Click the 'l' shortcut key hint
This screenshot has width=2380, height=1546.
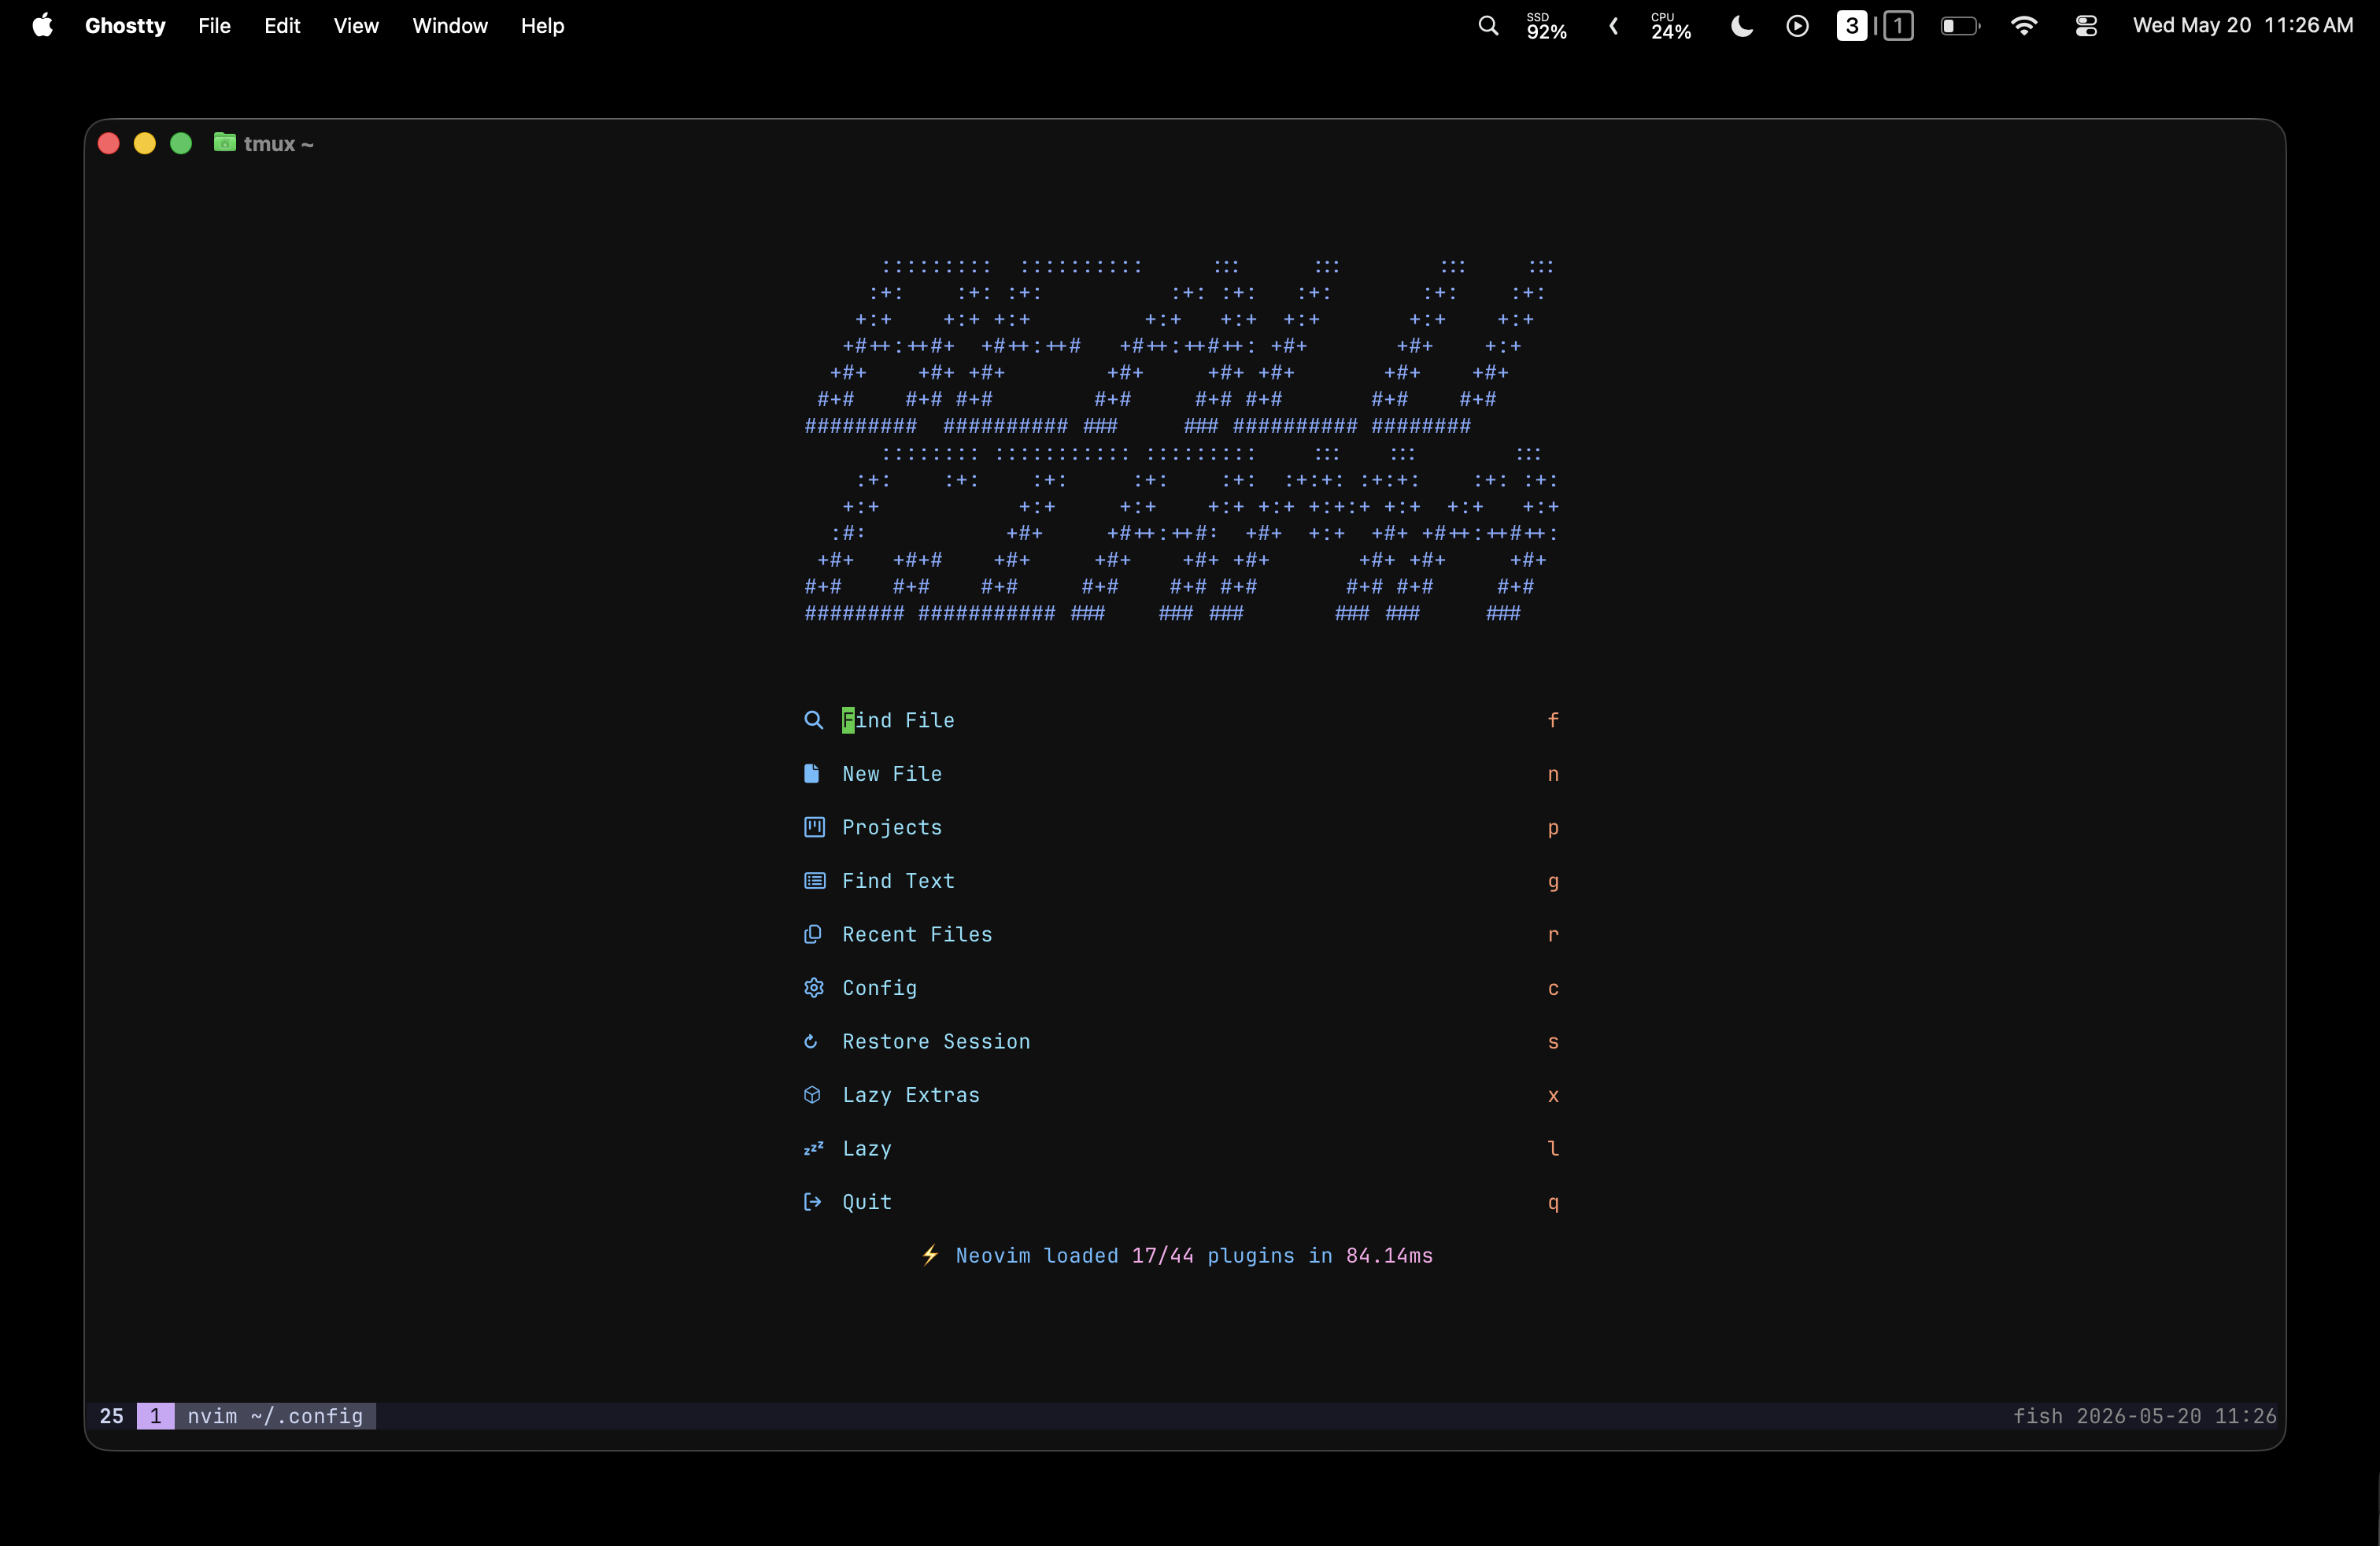tap(1553, 1148)
